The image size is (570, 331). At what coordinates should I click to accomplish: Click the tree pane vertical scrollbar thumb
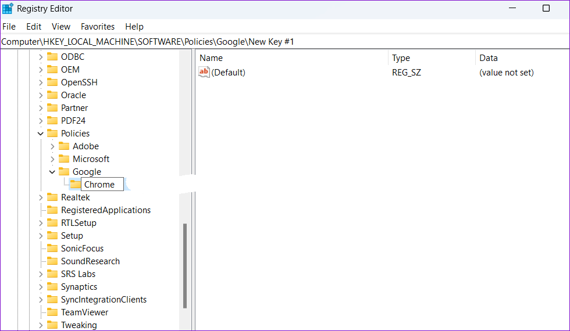pos(185,266)
